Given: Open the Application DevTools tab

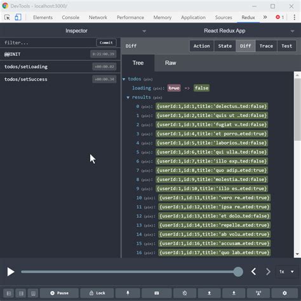Looking at the screenshot, I should (x=193, y=17).
